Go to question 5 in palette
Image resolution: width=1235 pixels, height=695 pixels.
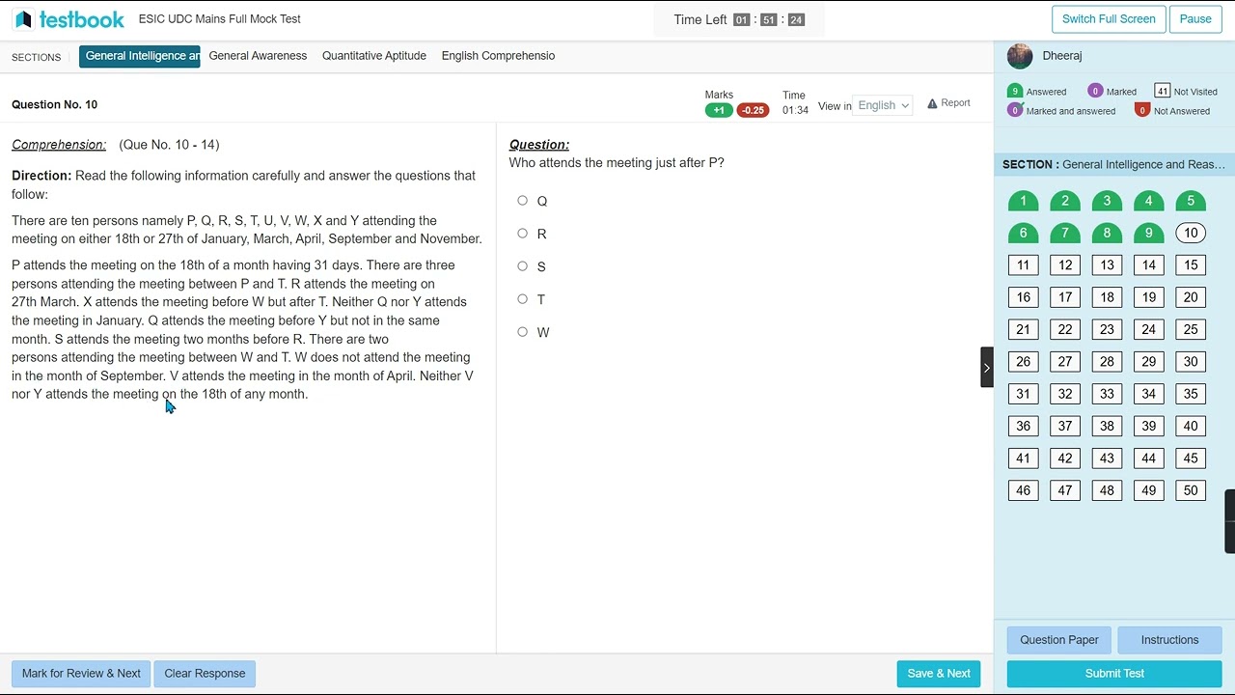click(1191, 201)
